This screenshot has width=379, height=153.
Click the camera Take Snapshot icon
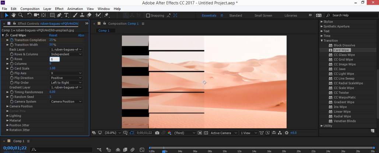[157, 133]
